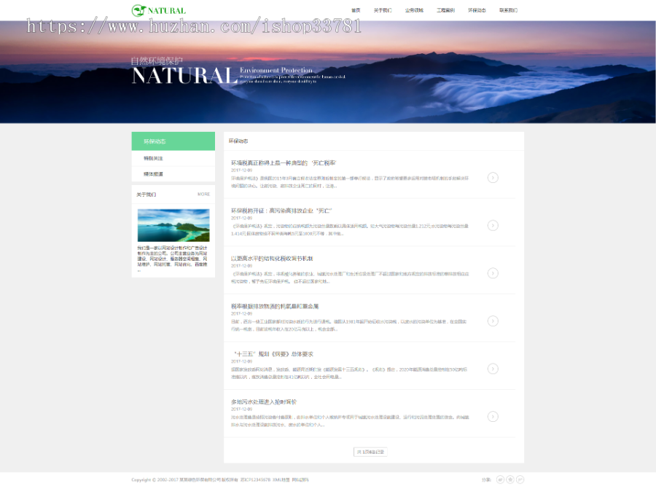This screenshot has height=486, width=656.
Task: Open 关于我们 in top navigation
Action: (383, 11)
